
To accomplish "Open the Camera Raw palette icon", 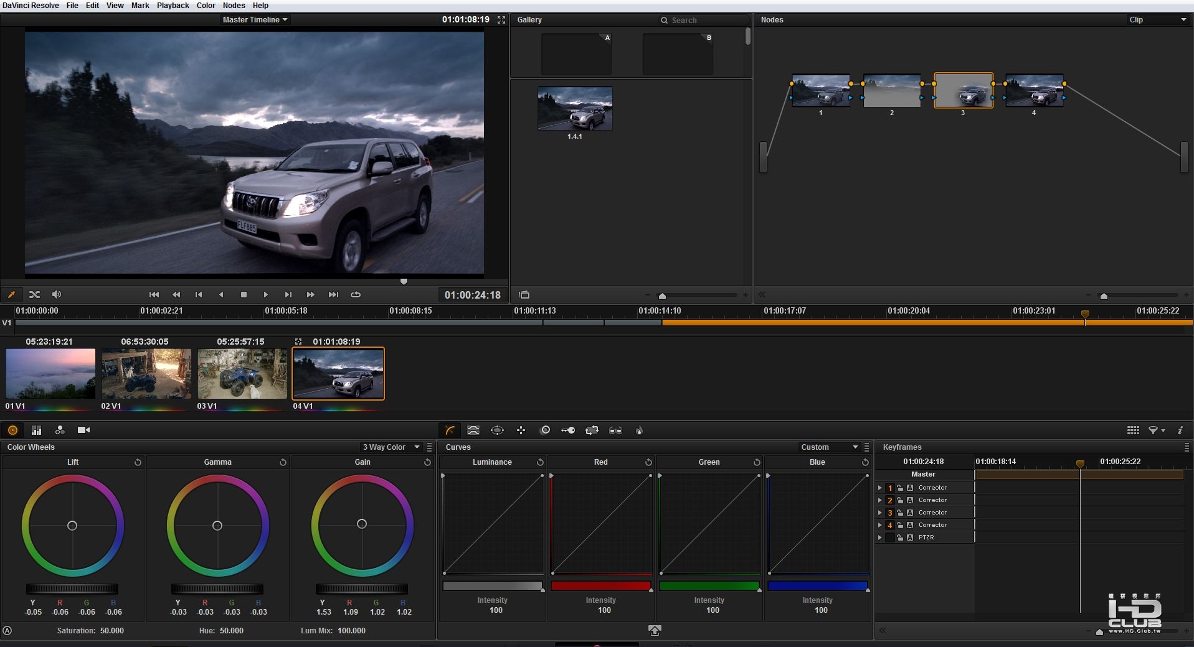I will pyautogui.click(x=83, y=430).
